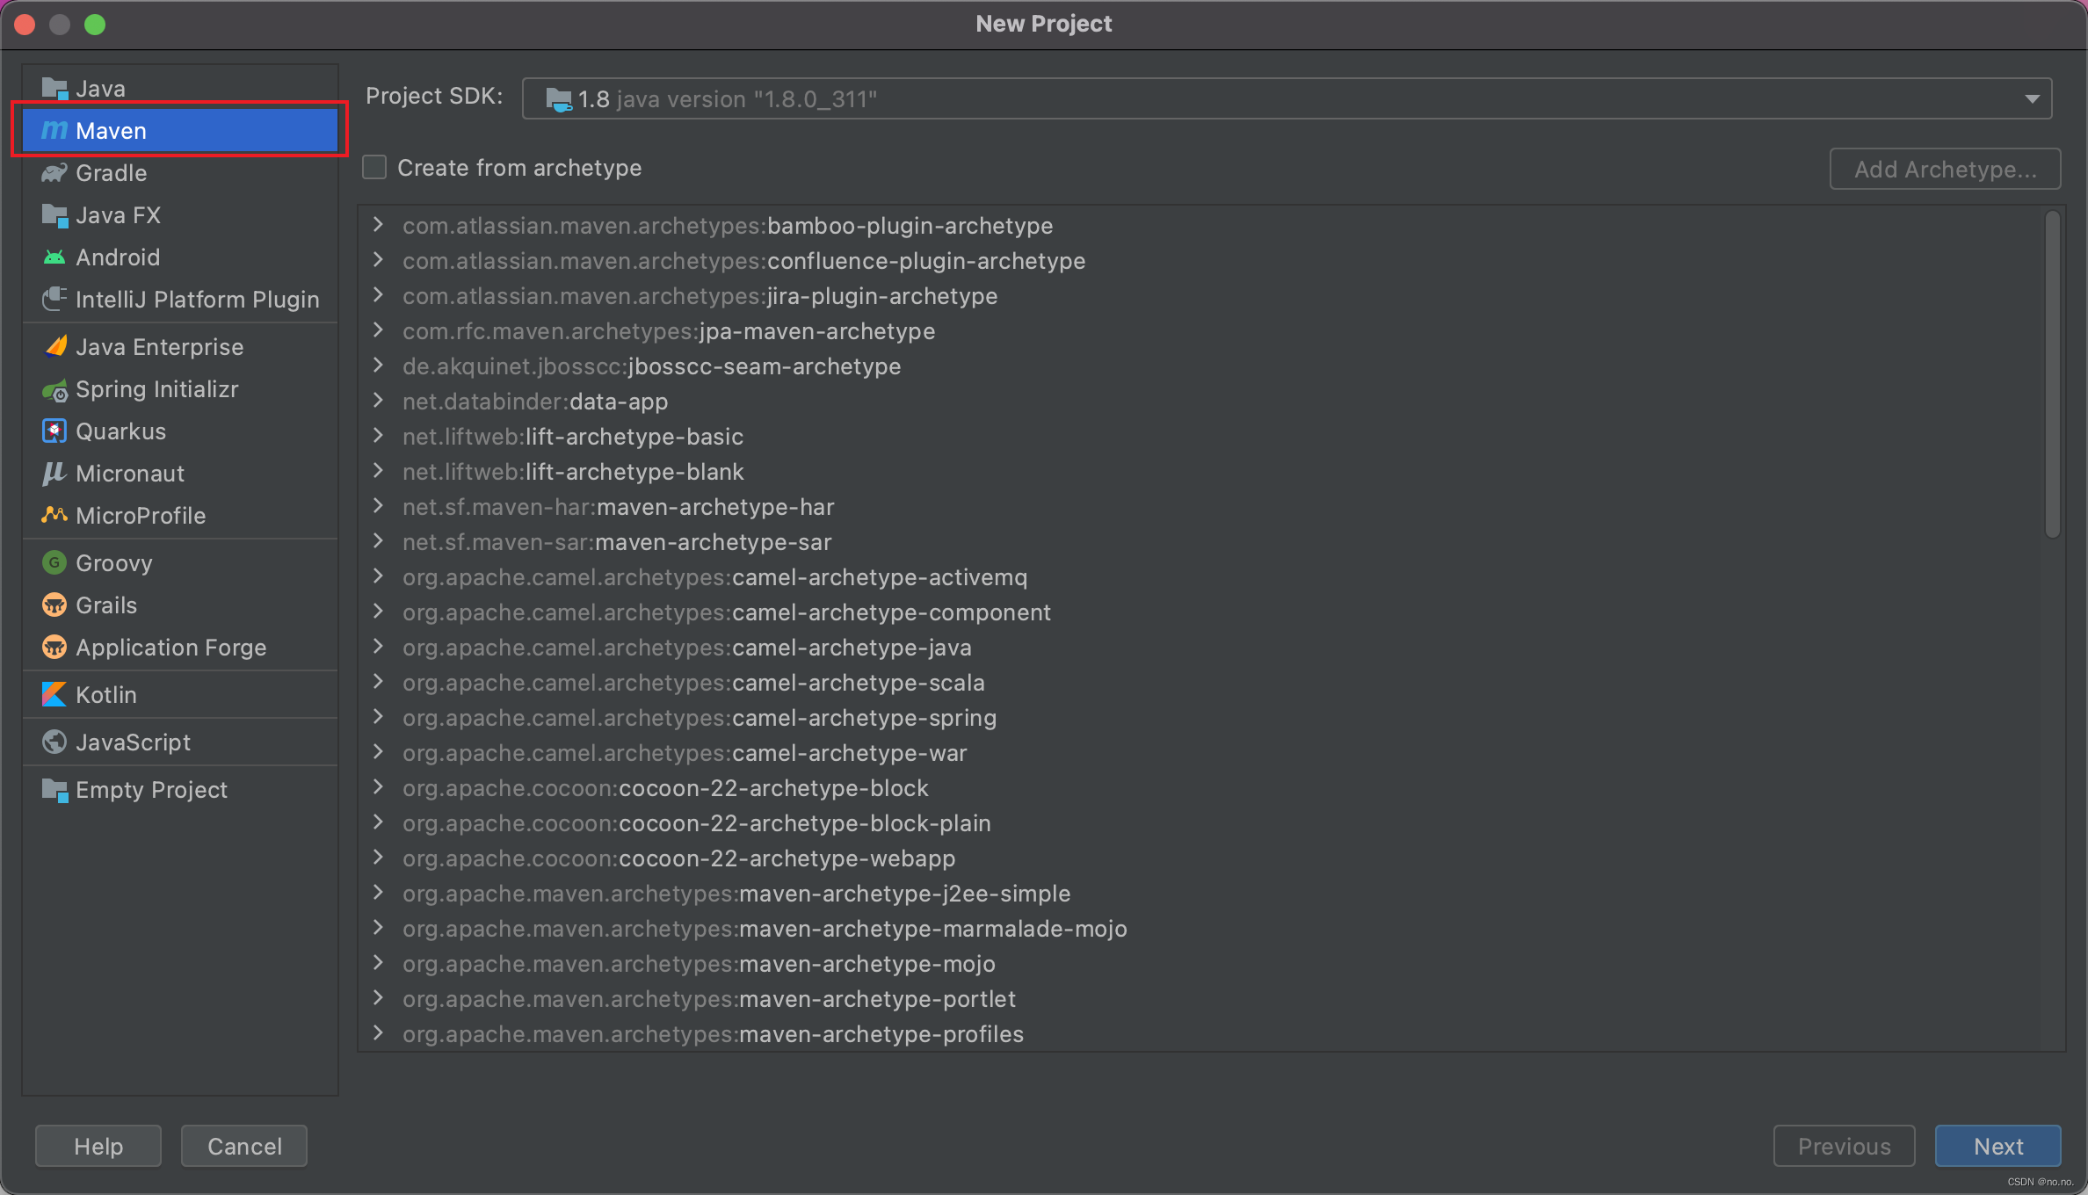This screenshot has width=2088, height=1195.
Task: Click the Java Enterprise icon
Action: point(54,347)
